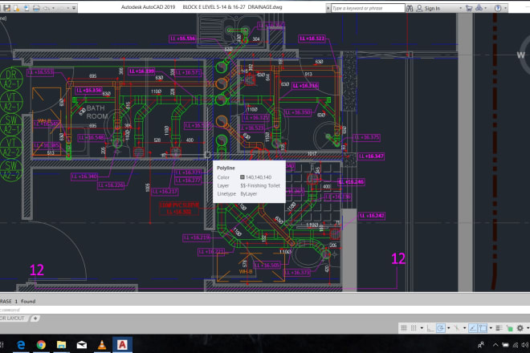Image resolution: width=530 pixels, height=353 pixels.
Task: Click the binoculars search icon
Action: 410,8
